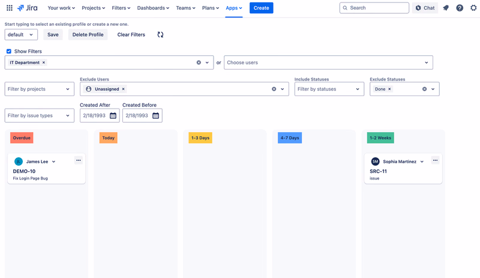Click the Clear Filters button
This screenshot has width=480, height=278.
(131, 35)
